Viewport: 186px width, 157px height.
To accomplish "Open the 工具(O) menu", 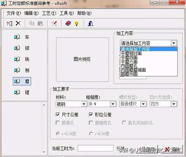I will (67, 13).
